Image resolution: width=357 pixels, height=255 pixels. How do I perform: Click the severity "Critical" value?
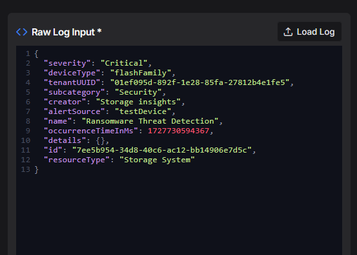[124, 63]
